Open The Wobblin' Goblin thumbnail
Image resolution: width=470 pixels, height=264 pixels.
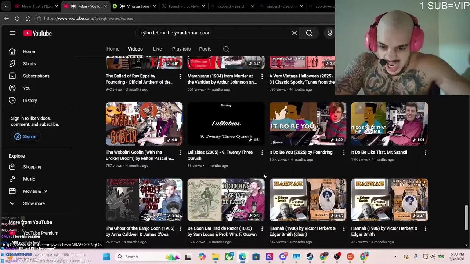[x=144, y=124]
